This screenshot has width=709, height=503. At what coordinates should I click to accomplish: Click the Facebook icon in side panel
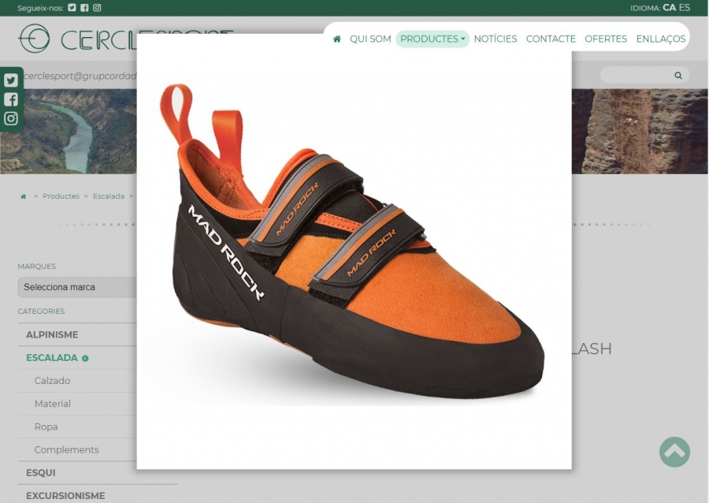point(11,99)
